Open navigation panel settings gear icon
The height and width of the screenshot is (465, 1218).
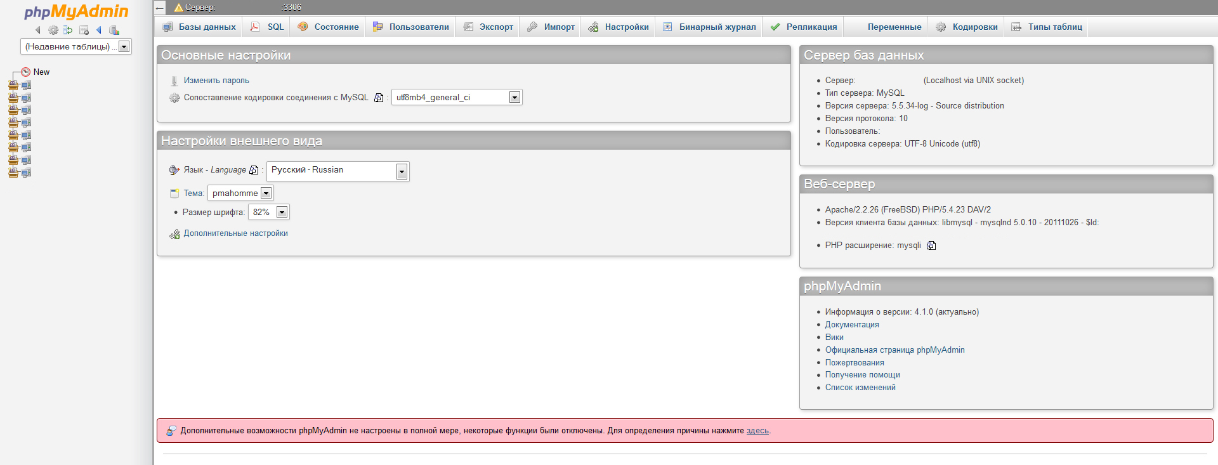pos(53,30)
